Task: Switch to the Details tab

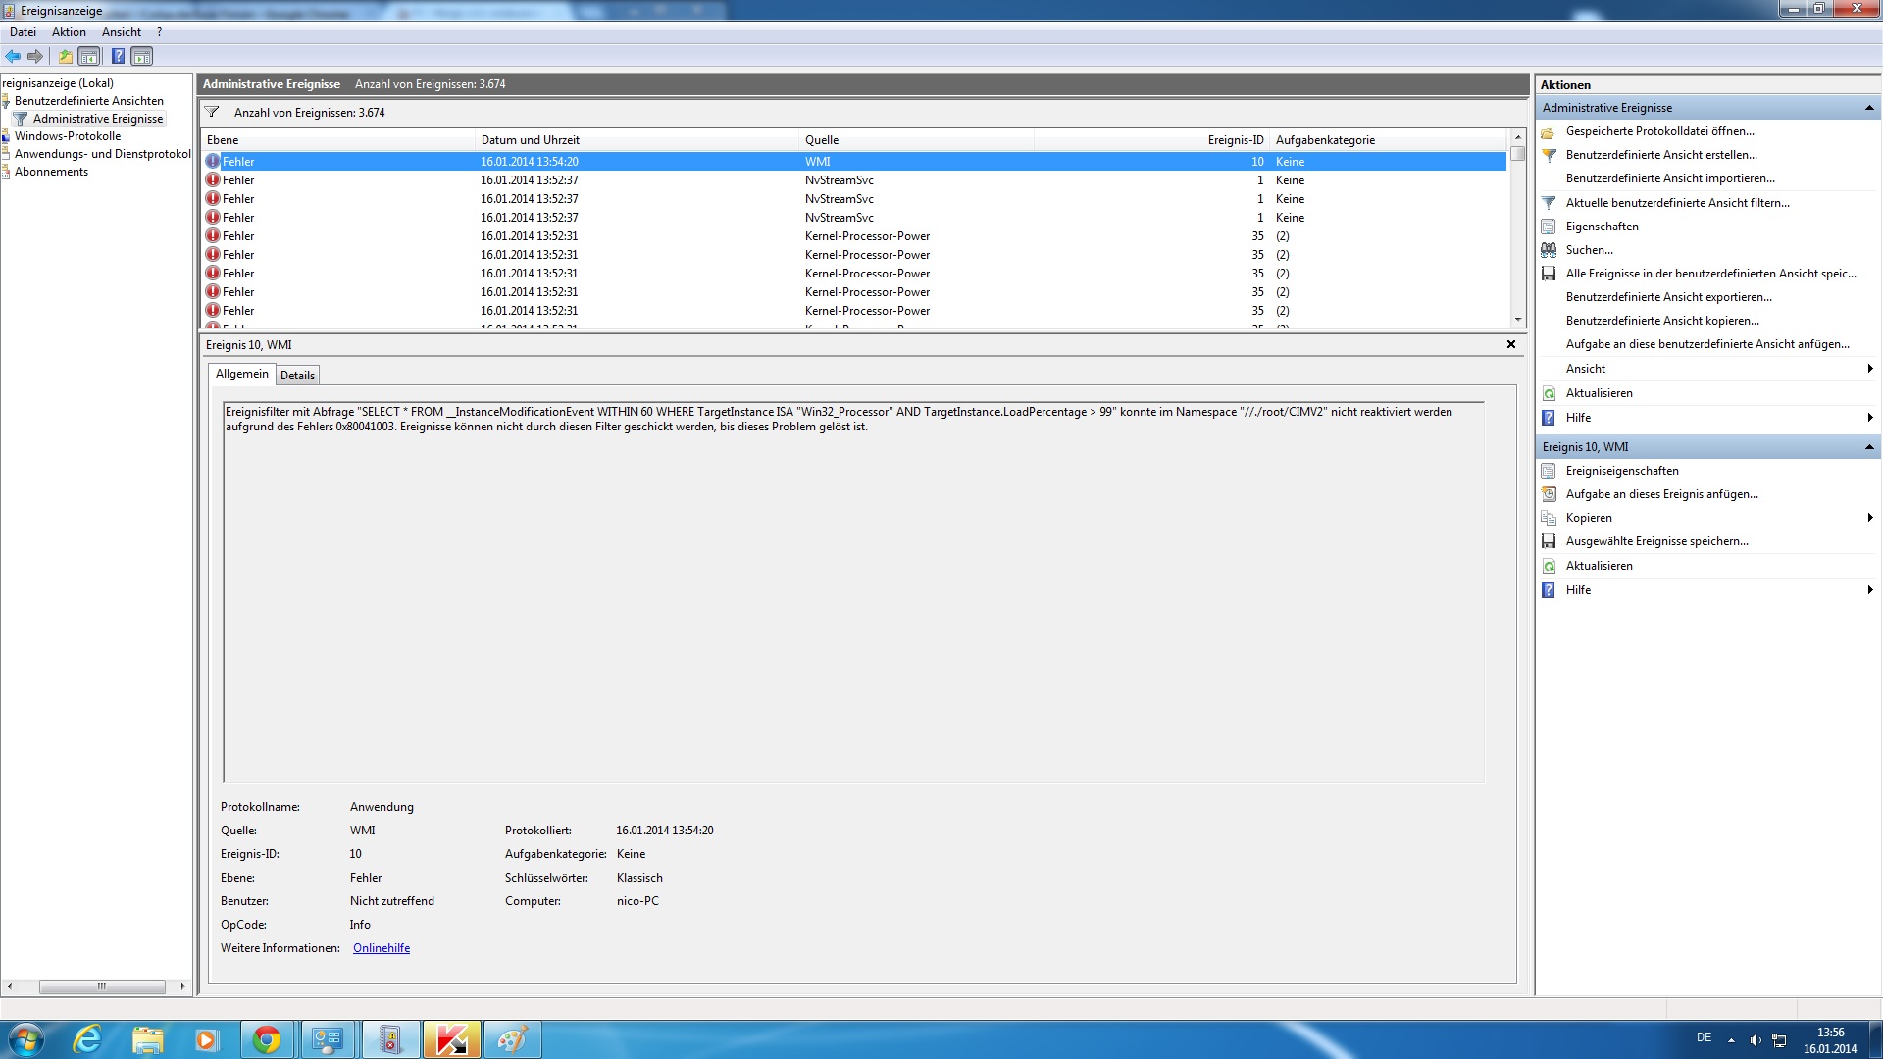Action: [297, 375]
